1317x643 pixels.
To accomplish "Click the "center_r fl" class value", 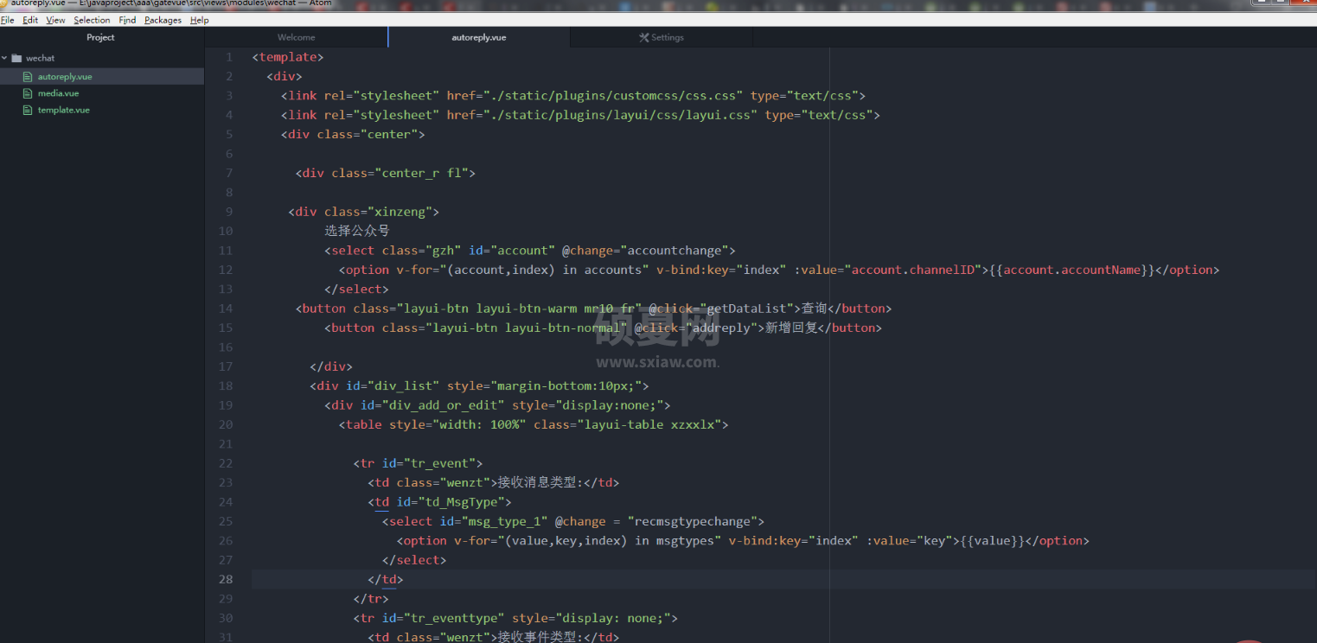I will point(421,173).
